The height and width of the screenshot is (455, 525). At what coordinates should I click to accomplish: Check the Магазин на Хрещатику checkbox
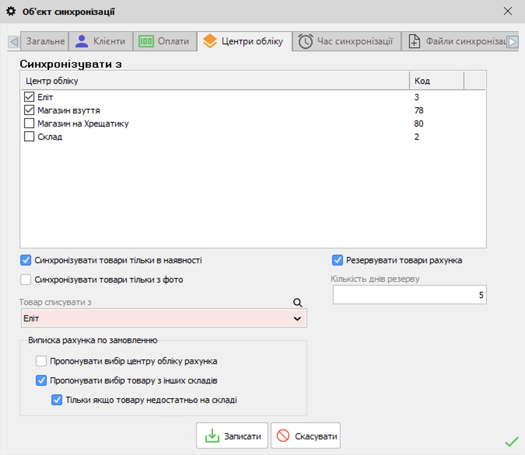coord(29,123)
